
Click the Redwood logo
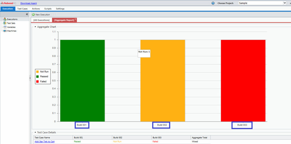coord(8,3)
